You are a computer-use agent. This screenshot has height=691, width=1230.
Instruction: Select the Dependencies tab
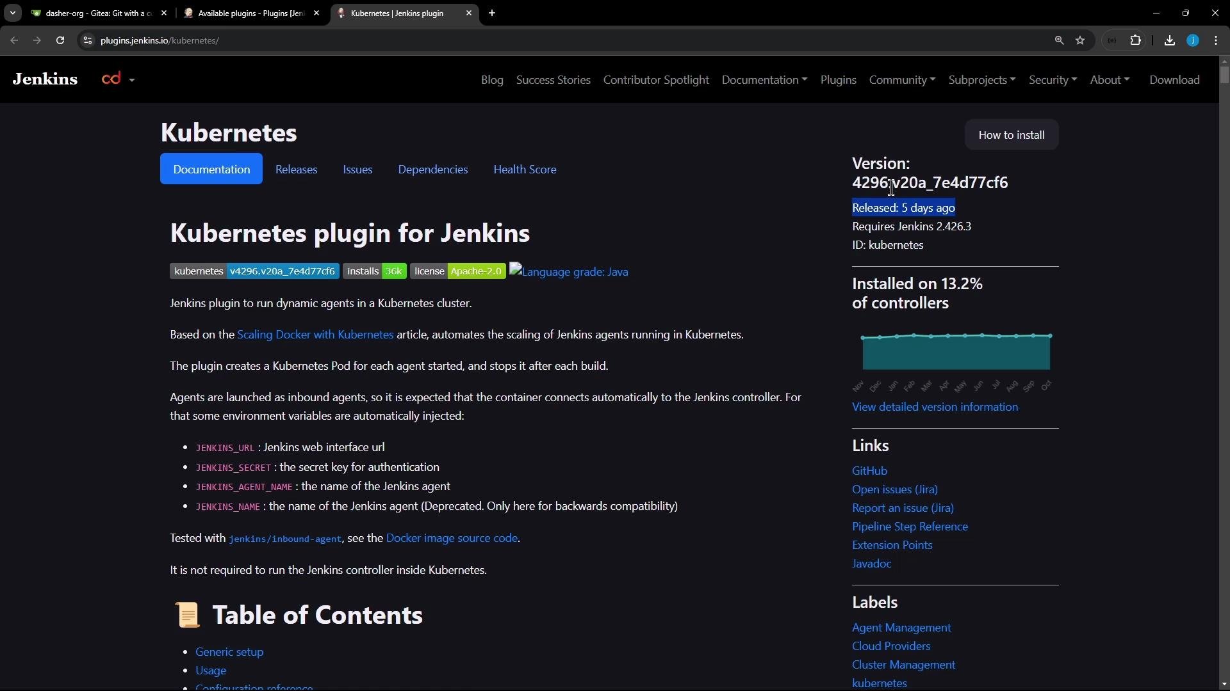[x=433, y=169]
